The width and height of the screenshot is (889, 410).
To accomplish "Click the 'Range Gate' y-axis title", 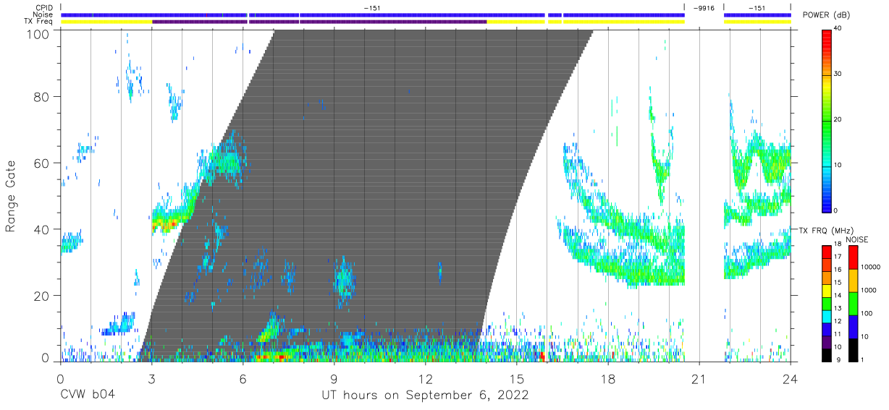I will coord(11,195).
